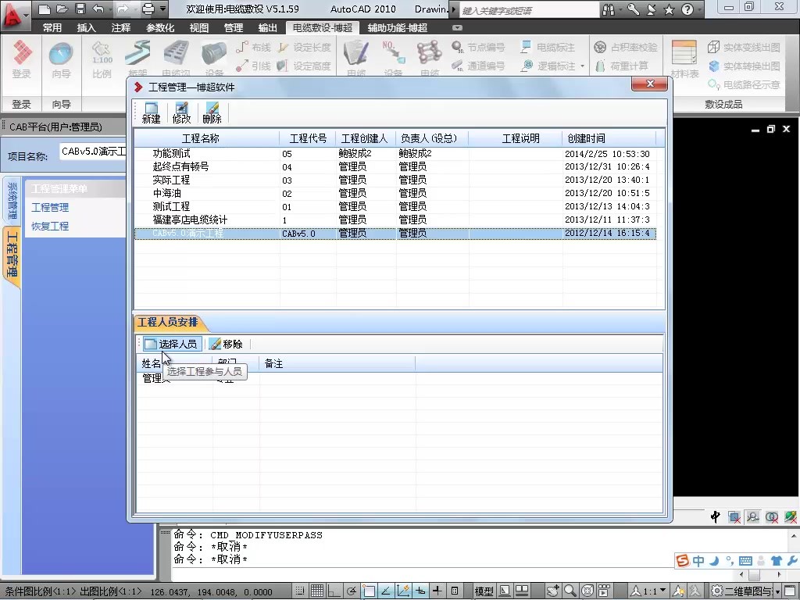800x600 pixels.
Task: Click the 删除 delete project icon
Action: coord(212,112)
